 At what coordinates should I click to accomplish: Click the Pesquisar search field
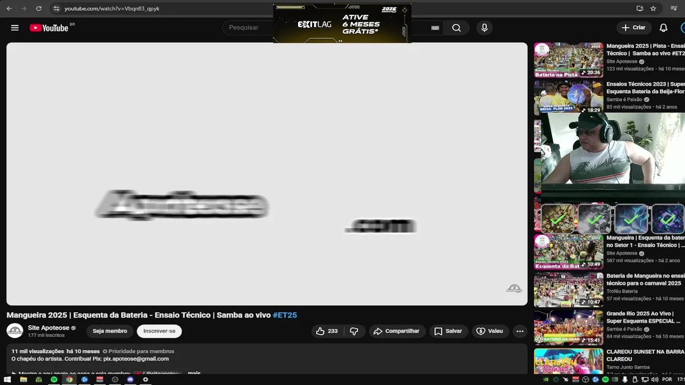(249, 28)
